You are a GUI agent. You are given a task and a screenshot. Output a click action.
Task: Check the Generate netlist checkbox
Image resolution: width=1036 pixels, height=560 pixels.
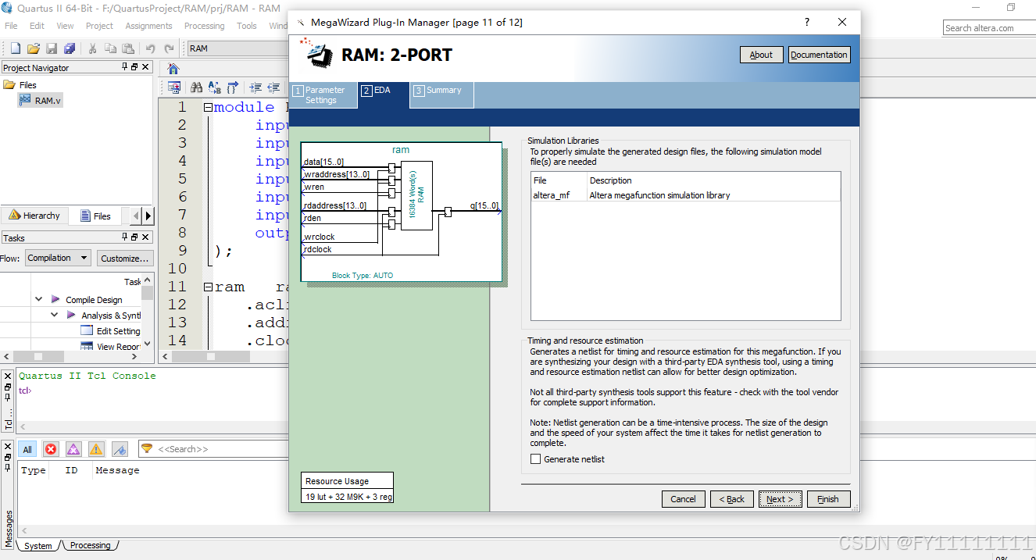pos(536,459)
